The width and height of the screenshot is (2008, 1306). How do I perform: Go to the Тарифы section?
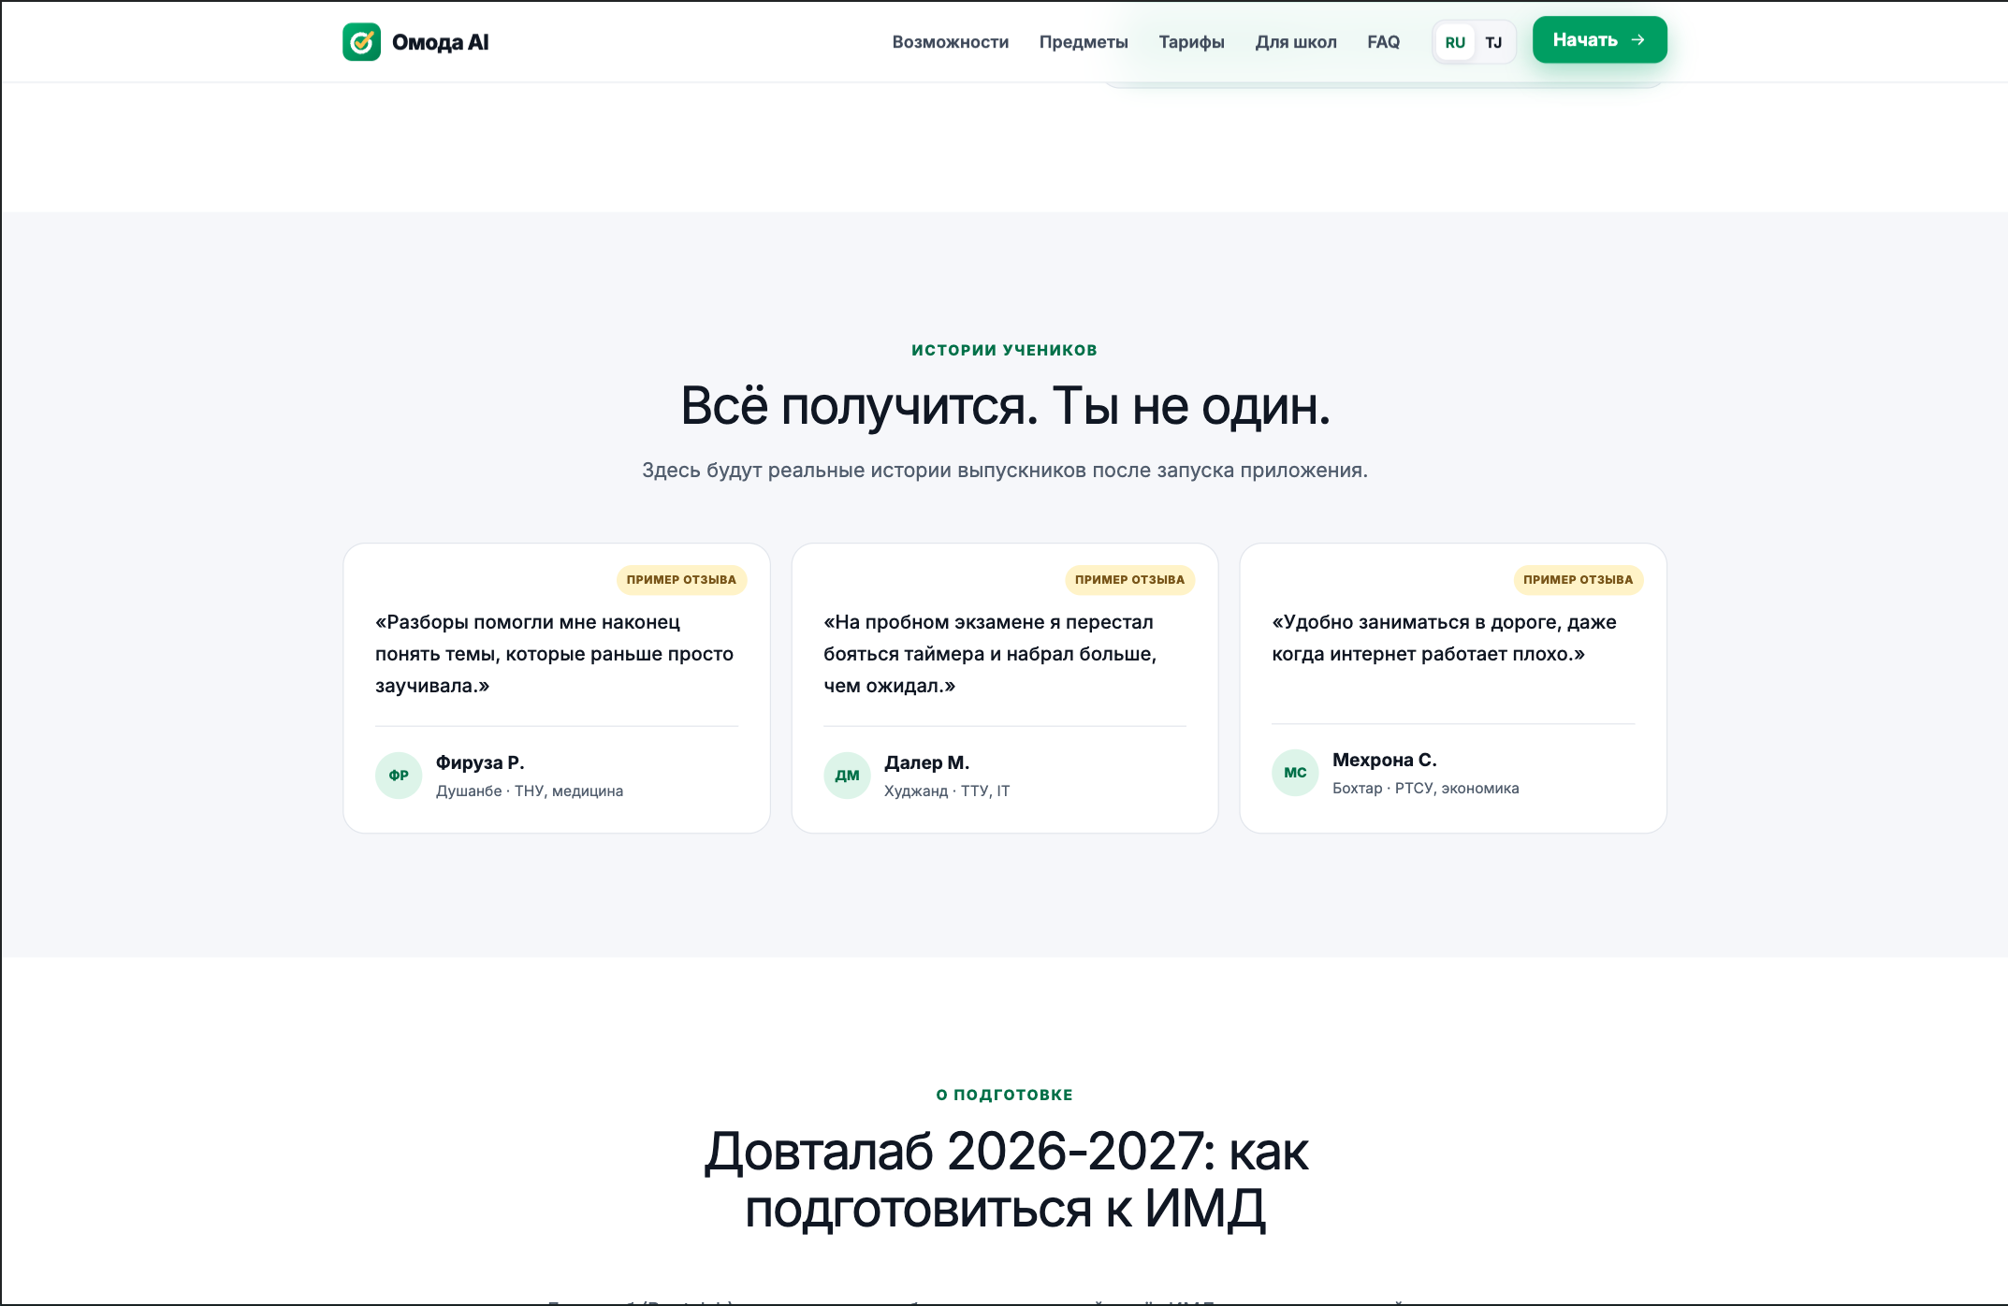(1191, 42)
